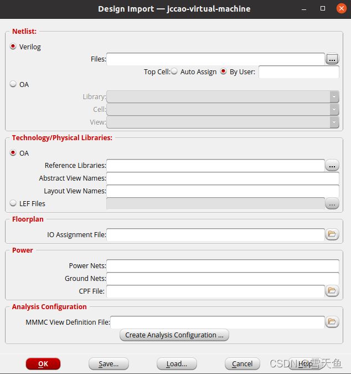351x374 pixels.
Task: Choose Auto Assign top cell option
Action: point(174,71)
